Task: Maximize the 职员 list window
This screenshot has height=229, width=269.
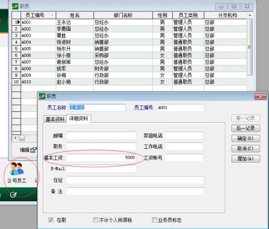Action: point(234,7)
